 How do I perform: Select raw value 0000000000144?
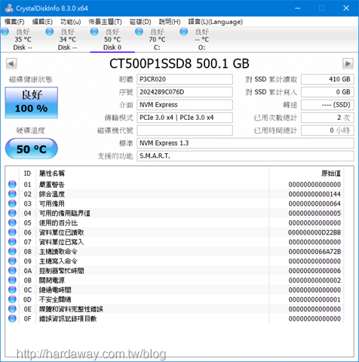tap(315, 194)
